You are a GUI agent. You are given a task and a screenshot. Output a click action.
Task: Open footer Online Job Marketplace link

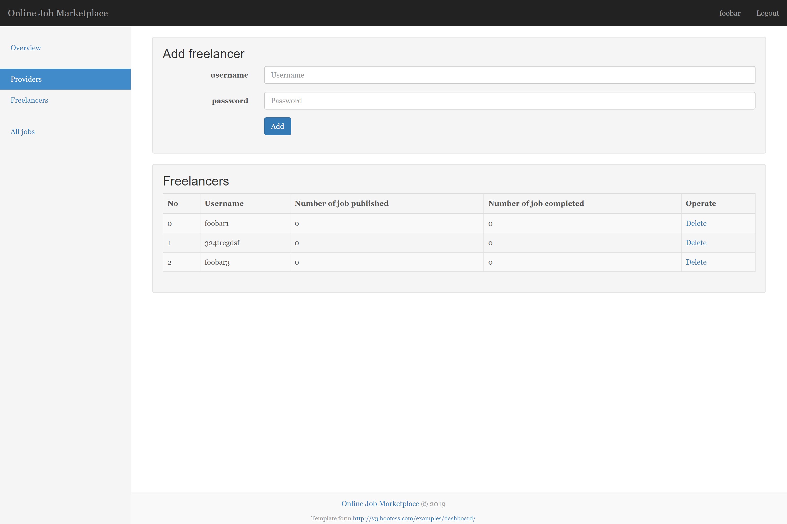tap(380, 504)
